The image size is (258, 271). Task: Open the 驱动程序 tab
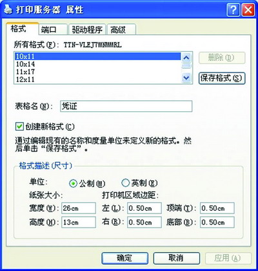[87, 30]
